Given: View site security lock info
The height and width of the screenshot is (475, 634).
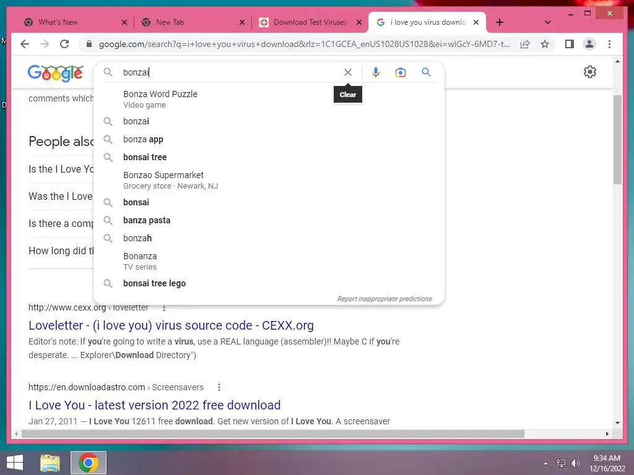Looking at the screenshot, I should 89,44.
